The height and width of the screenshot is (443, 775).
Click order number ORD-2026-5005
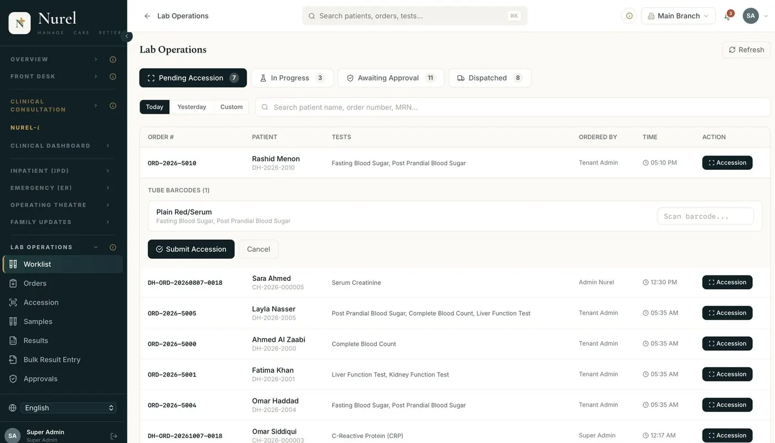coord(172,314)
